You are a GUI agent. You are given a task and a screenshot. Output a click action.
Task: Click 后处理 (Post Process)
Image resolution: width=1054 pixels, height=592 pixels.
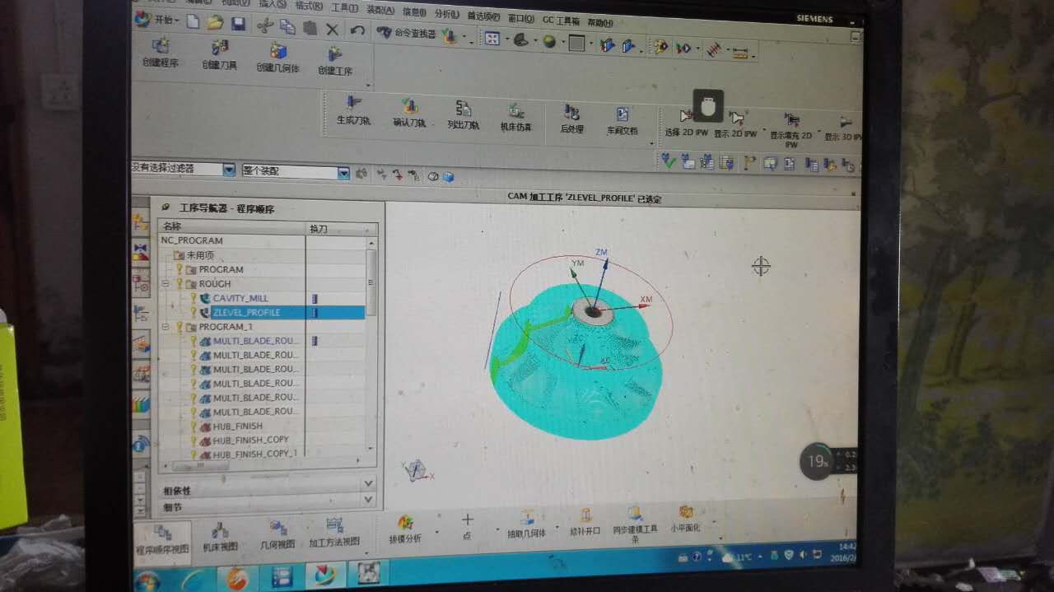coord(571,120)
